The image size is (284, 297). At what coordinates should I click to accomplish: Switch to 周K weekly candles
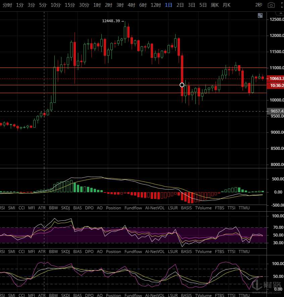(215, 5)
